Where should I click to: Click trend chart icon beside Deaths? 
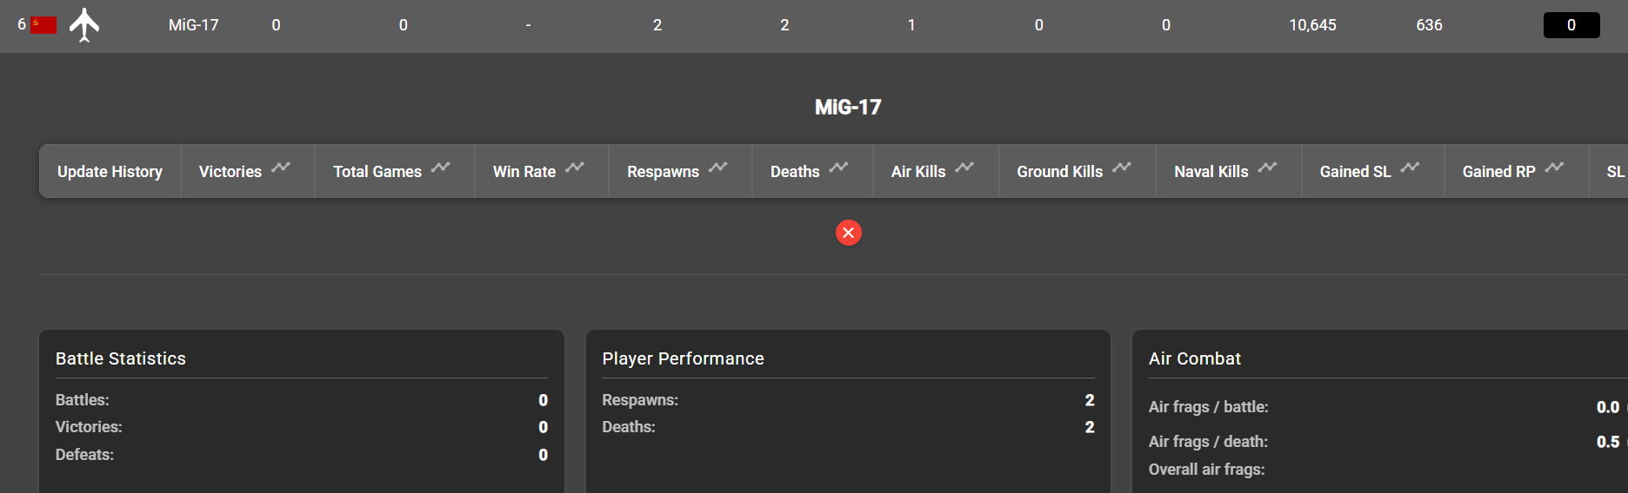pyautogui.click(x=838, y=168)
